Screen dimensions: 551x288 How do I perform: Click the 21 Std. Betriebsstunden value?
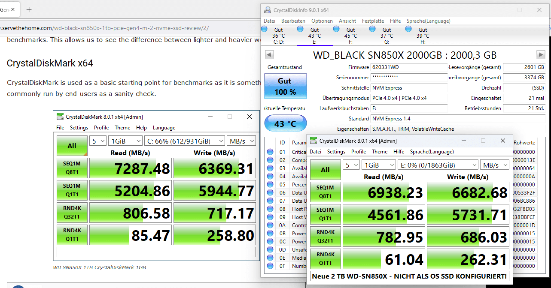tap(524, 108)
